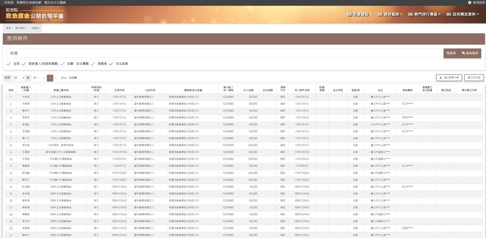
Task: Click row number 14 cell
Action: click(11, 187)
